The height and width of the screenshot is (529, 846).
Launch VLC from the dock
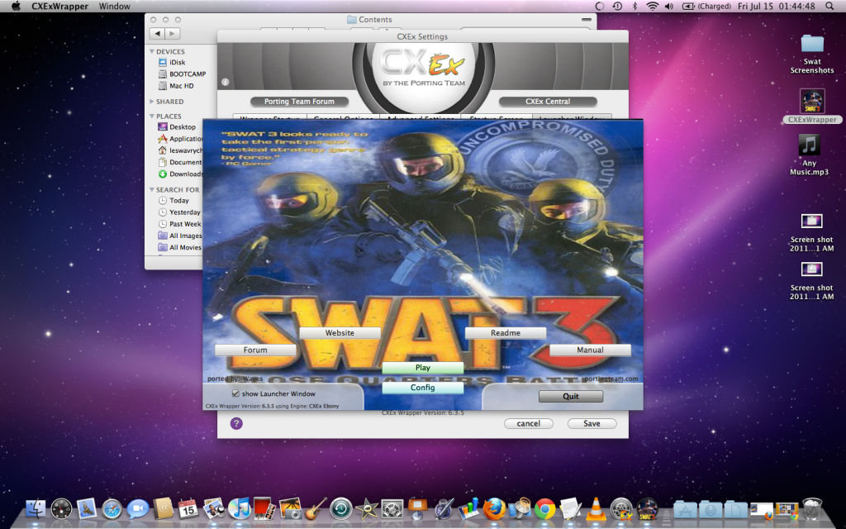596,508
